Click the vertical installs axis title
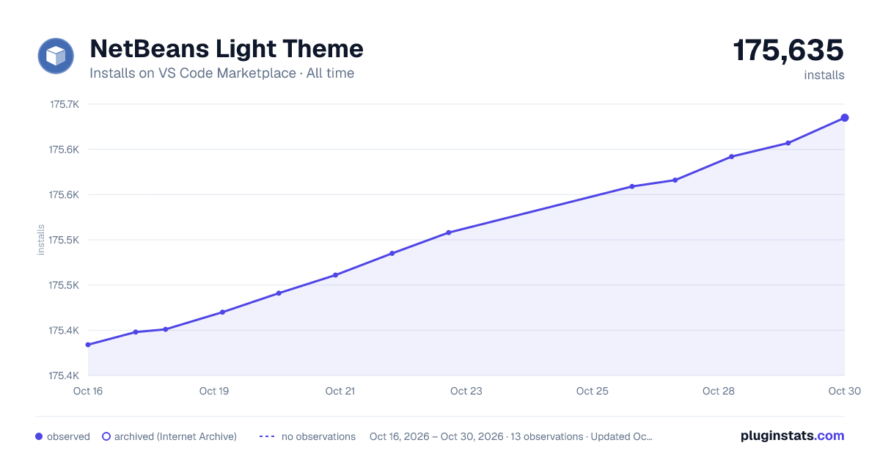 [x=41, y=239]
